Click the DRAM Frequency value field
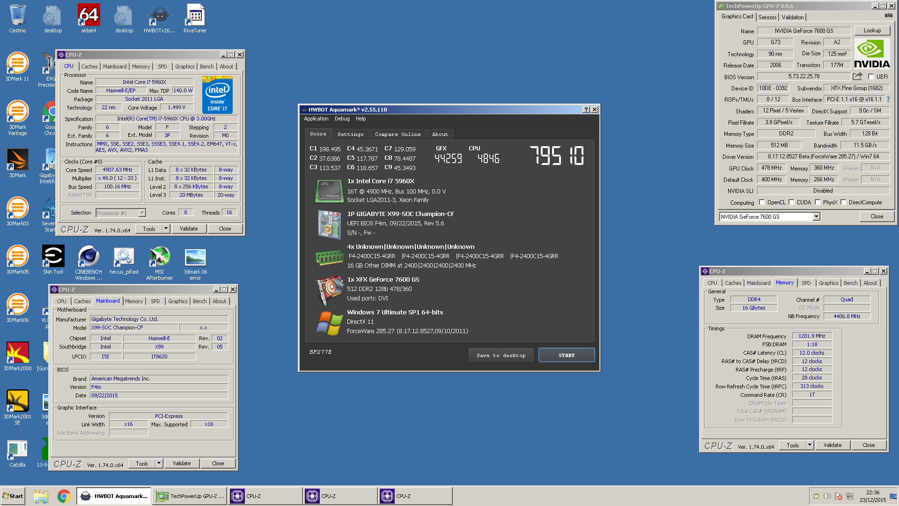This screenshot has height=506, width=899. [812, 336]
